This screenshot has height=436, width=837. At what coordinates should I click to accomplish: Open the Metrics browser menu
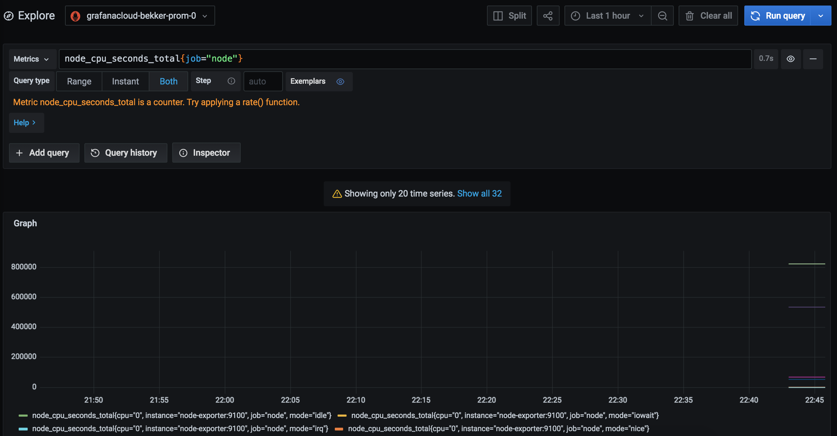[32, 59]
